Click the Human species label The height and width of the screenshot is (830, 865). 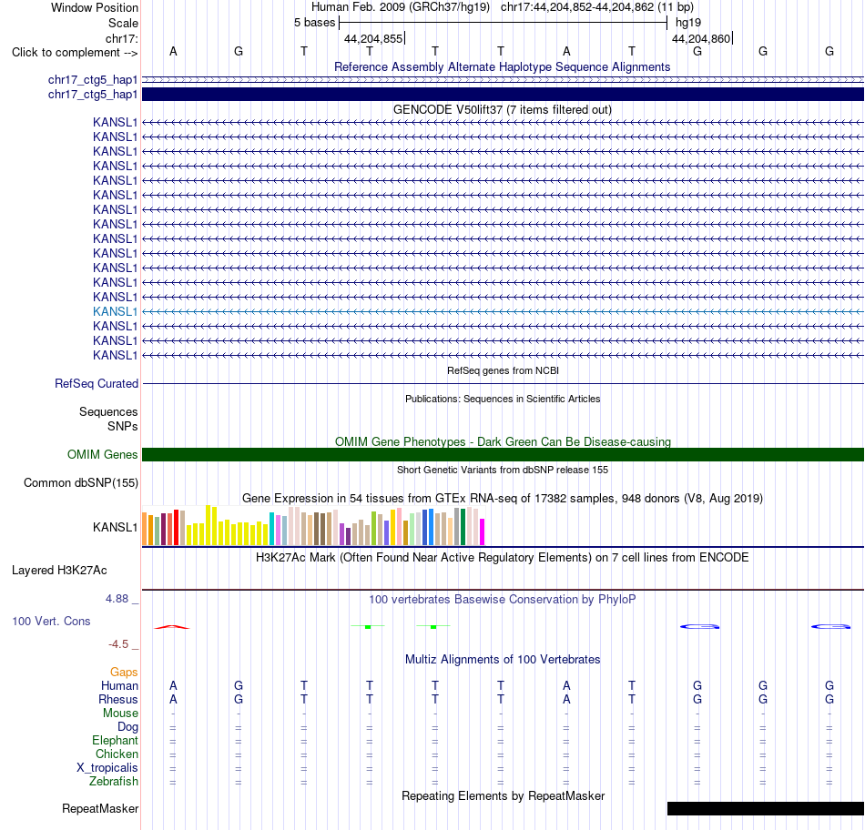coord(119,685)
